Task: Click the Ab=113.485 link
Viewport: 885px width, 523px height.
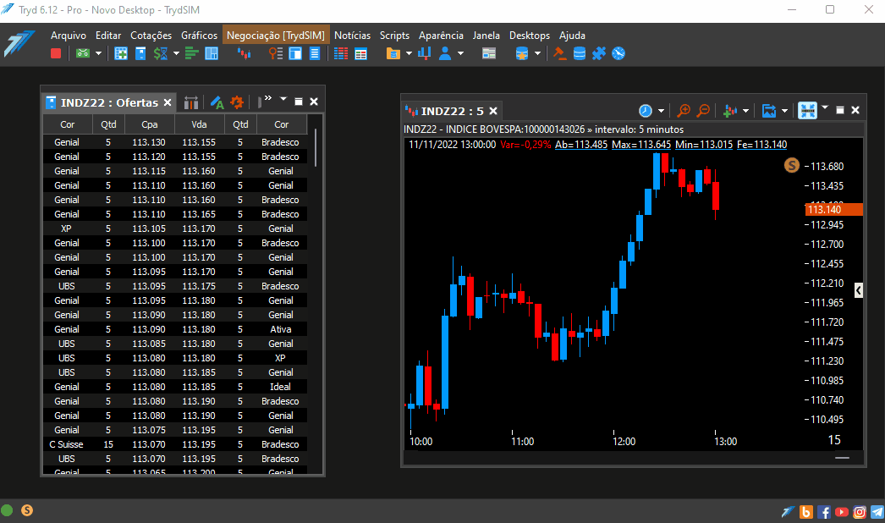Action: click(x=580, y=145)
